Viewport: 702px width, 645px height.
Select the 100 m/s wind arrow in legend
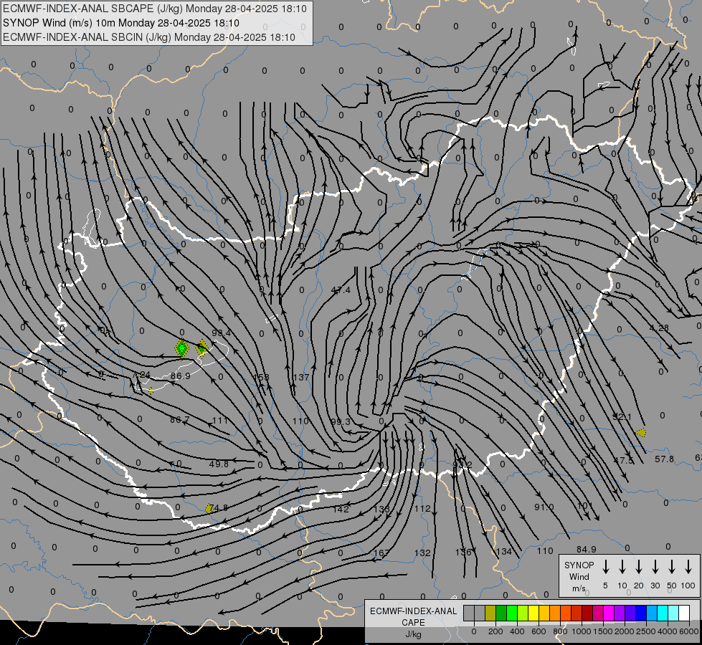tap(688, 567)
